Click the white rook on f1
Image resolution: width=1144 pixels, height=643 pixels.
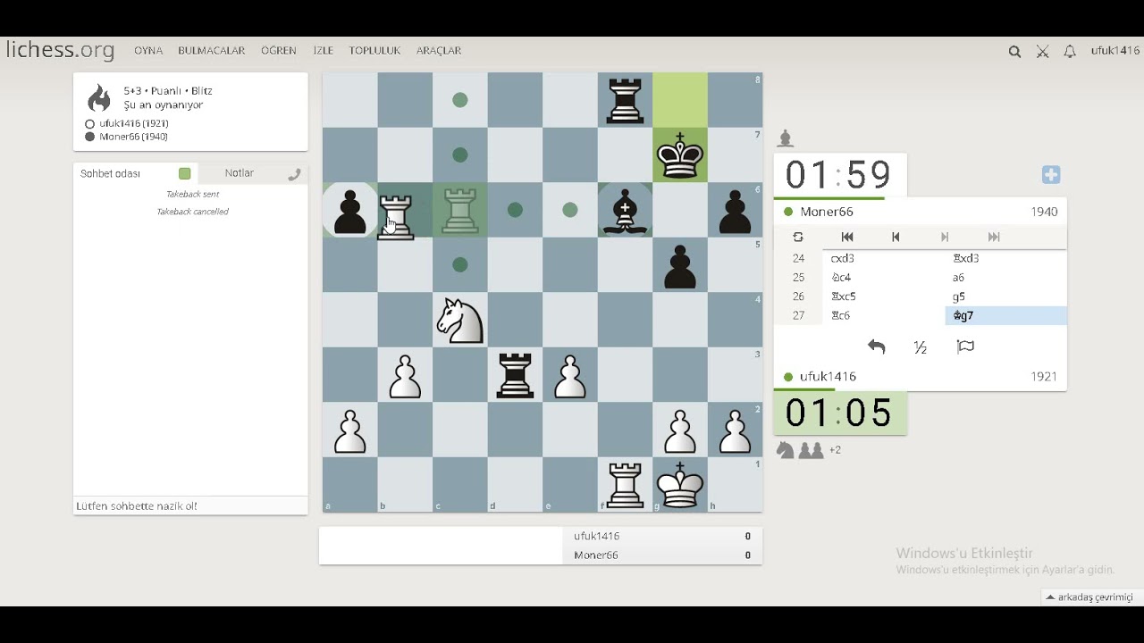point(625,485)
